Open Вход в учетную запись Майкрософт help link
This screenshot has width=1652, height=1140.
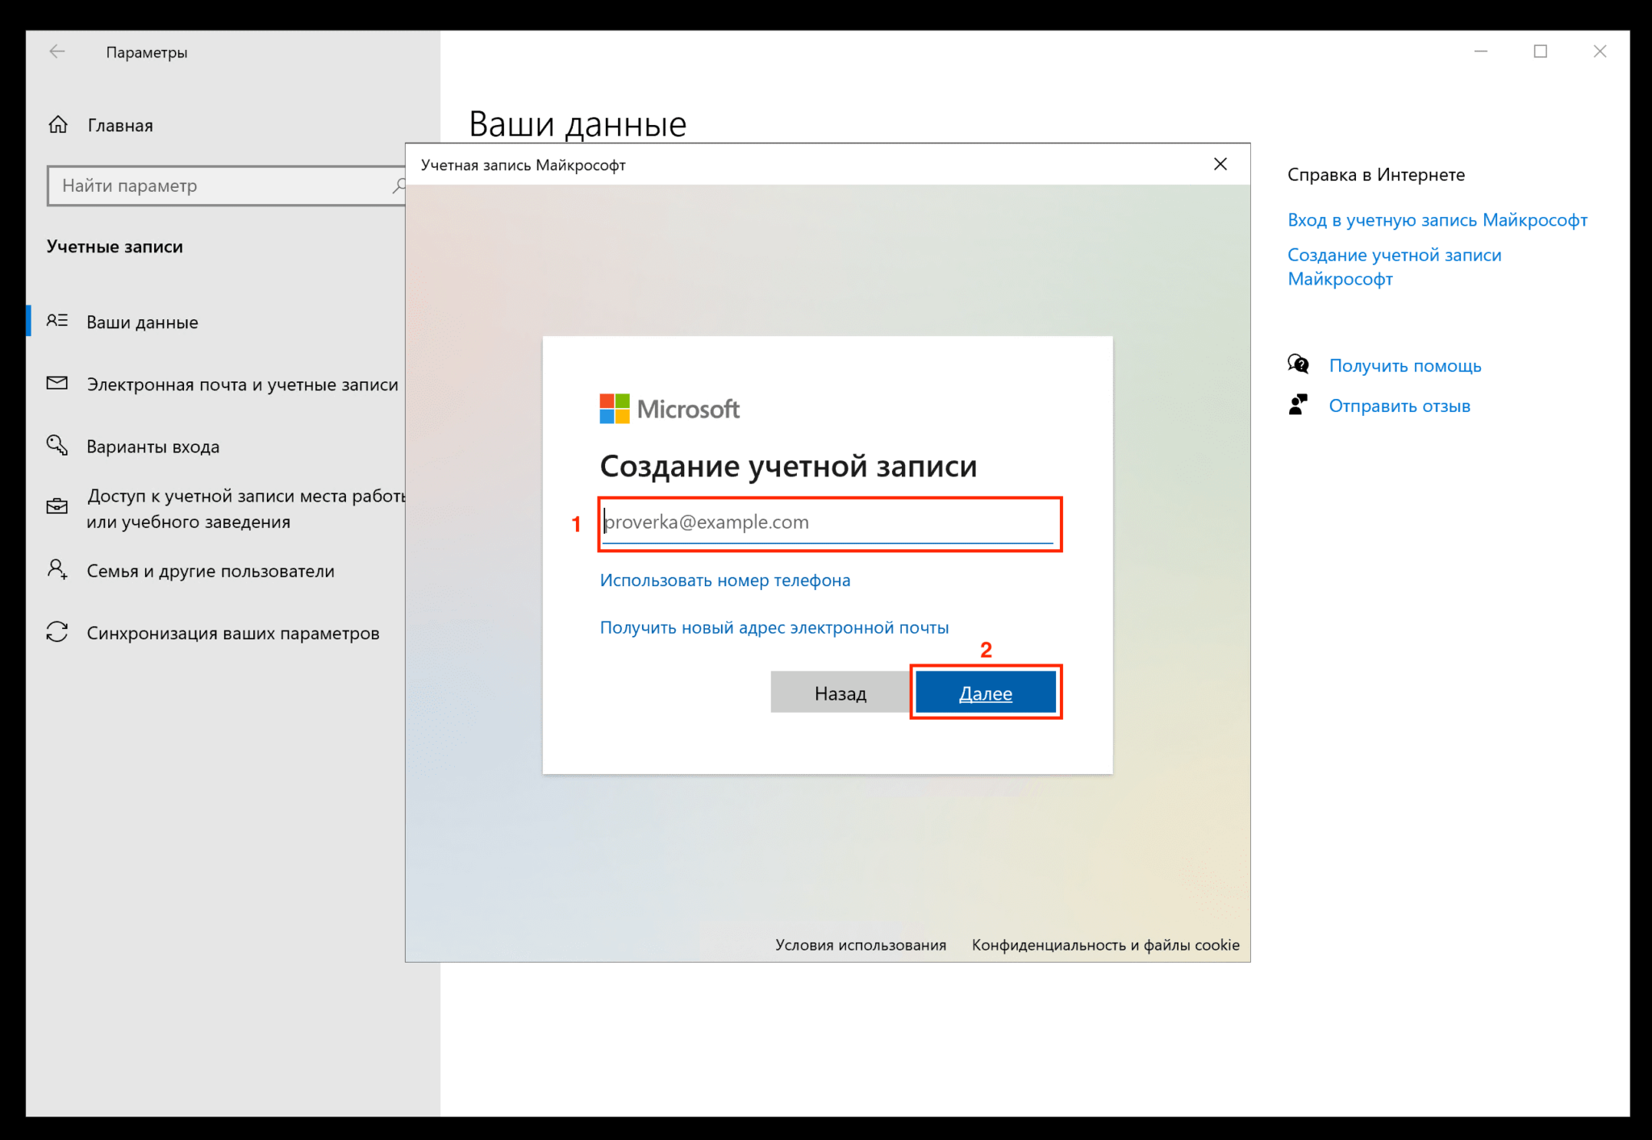pos(1437,220)
